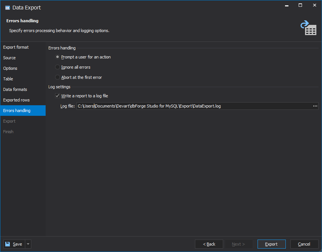Viewport: 322px width, 252px height.
Task: Maximize the Data Export window
Action: coord(300,5)
